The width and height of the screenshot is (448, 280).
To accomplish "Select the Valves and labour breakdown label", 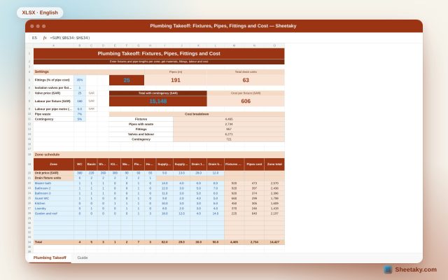I will click(x=141, y=134).
